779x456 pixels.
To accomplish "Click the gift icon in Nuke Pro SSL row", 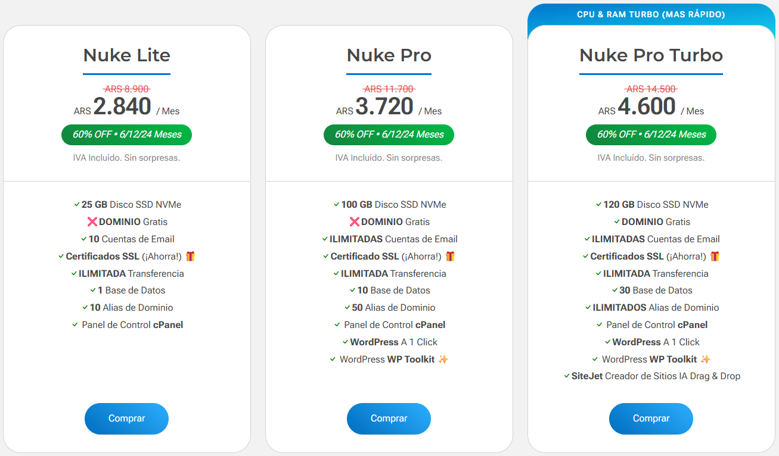I will tap(450, 257).
